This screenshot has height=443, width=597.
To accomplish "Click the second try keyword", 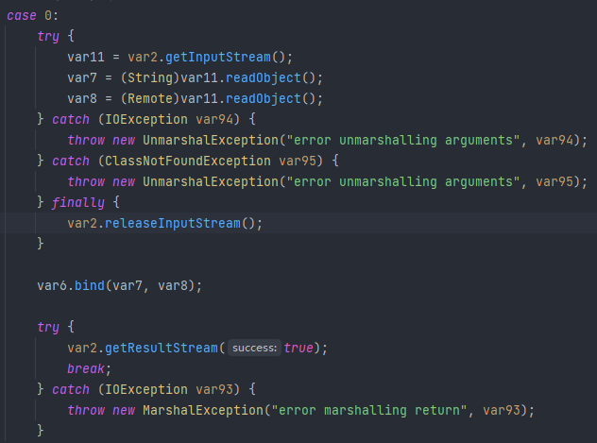I will [48, 328].
